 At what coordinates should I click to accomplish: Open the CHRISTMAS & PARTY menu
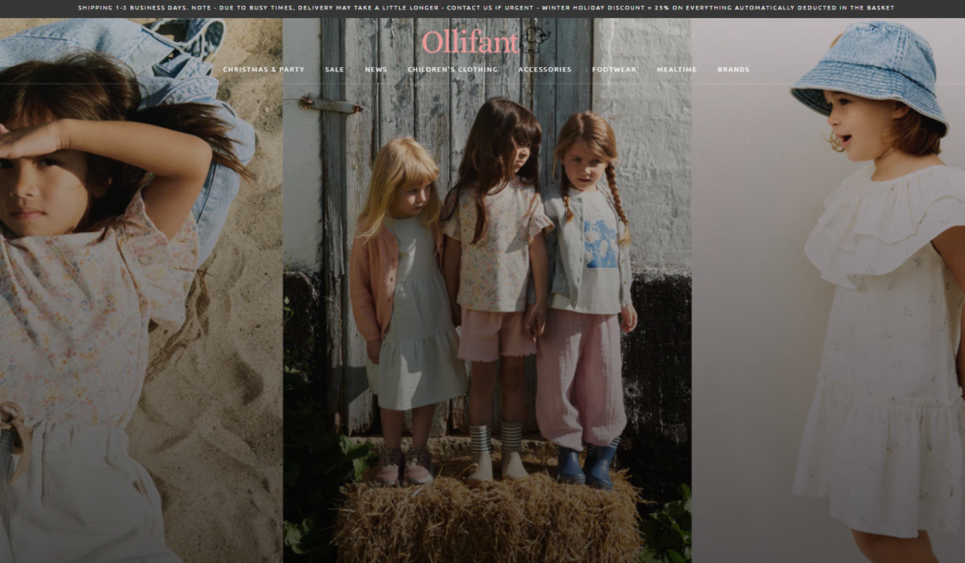pyautogui.click(x=263, y=69)
